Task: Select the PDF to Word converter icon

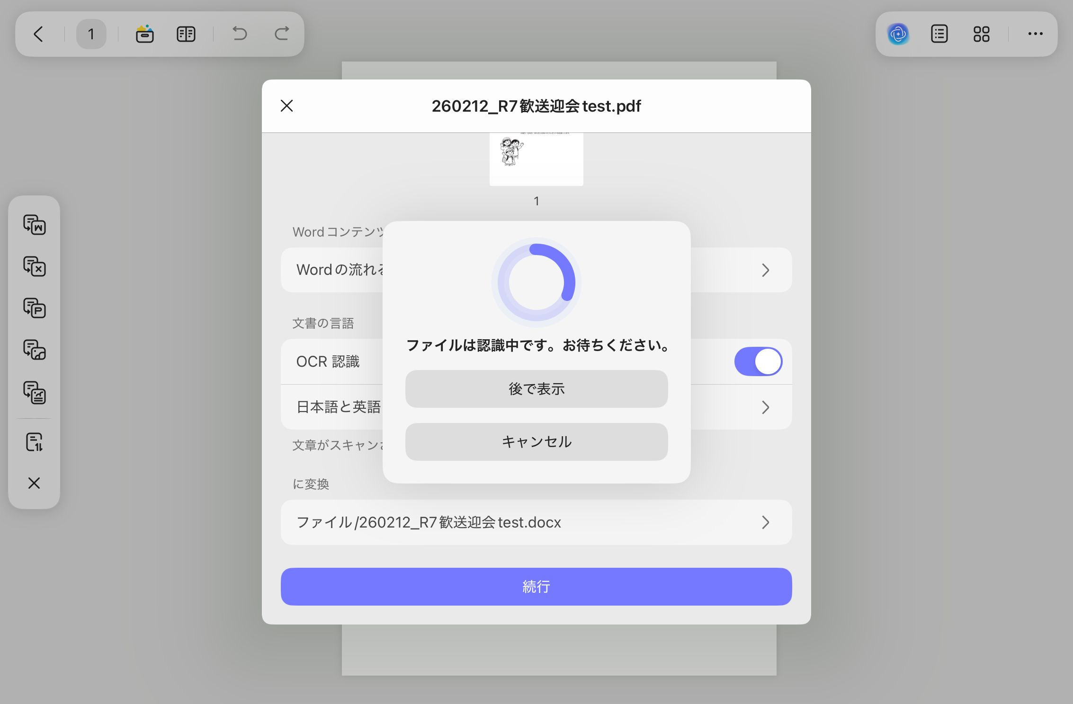Action: tap(34, 225)
